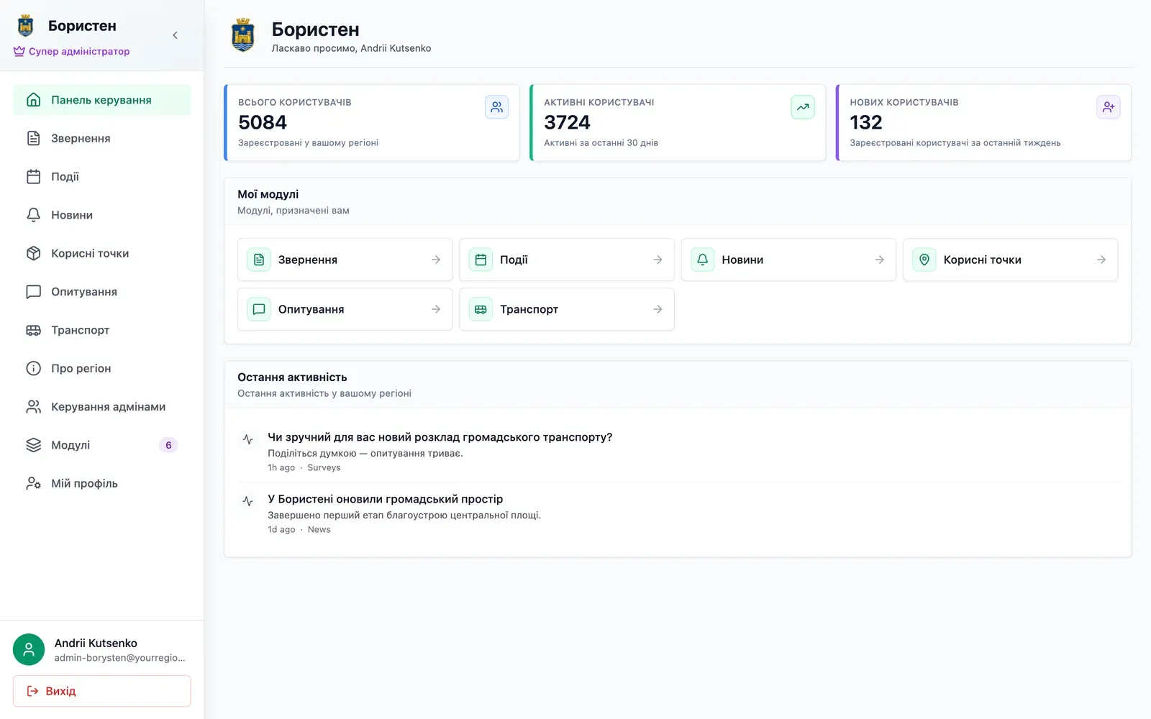Click the admin-borysten email in sidebar footer
The height and width of the screenshot is (719, 1151).
point(119,658)
